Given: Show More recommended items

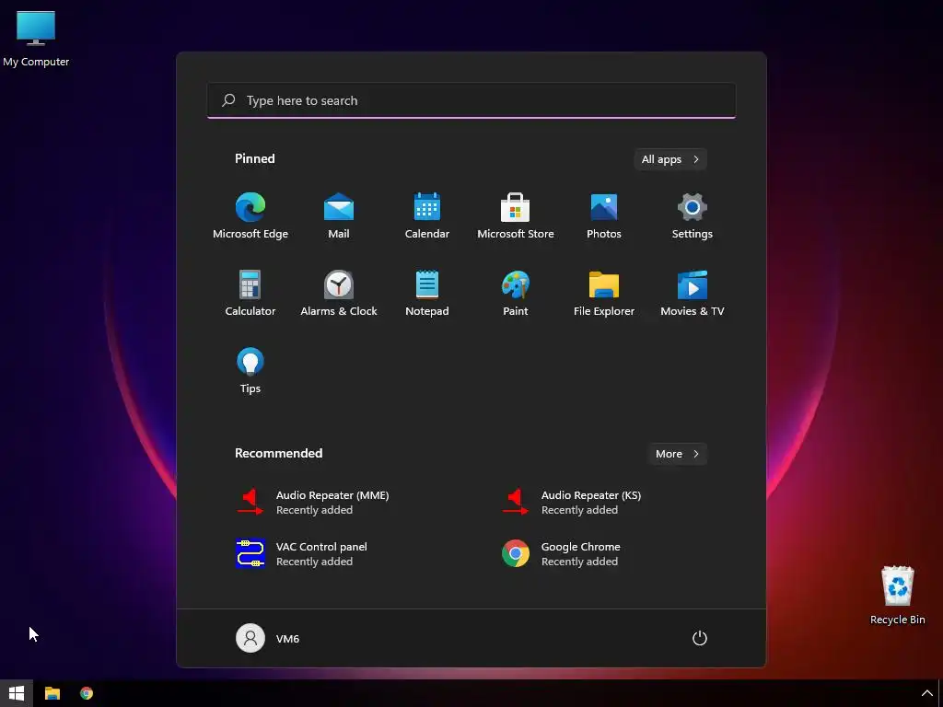Looking at the screenshot, I should [x=677, y=454].
